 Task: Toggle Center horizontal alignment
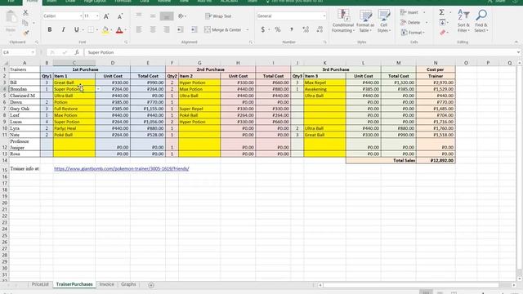click(153, 29)
